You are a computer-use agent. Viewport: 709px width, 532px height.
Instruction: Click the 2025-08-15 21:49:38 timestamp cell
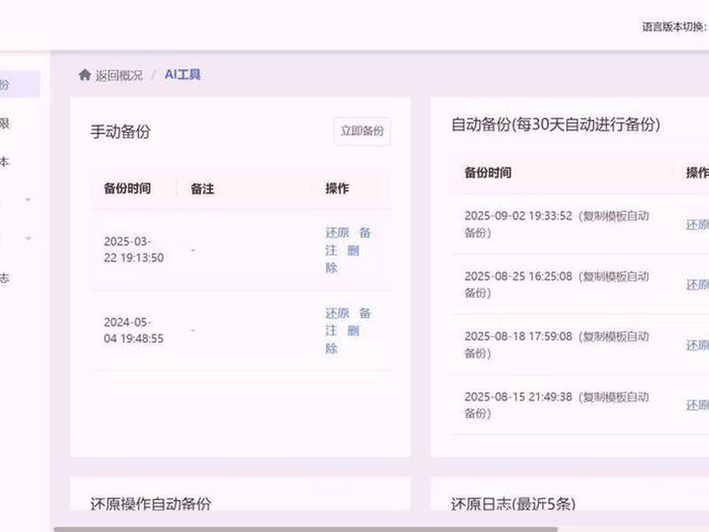pos(557,405)
